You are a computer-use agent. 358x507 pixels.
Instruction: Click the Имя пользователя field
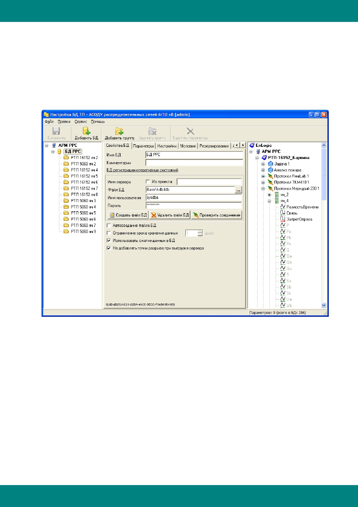(x=194, y=198)
